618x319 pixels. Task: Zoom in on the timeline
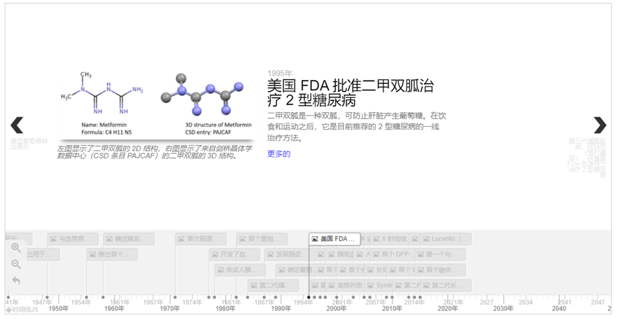(x=16, y=248)
